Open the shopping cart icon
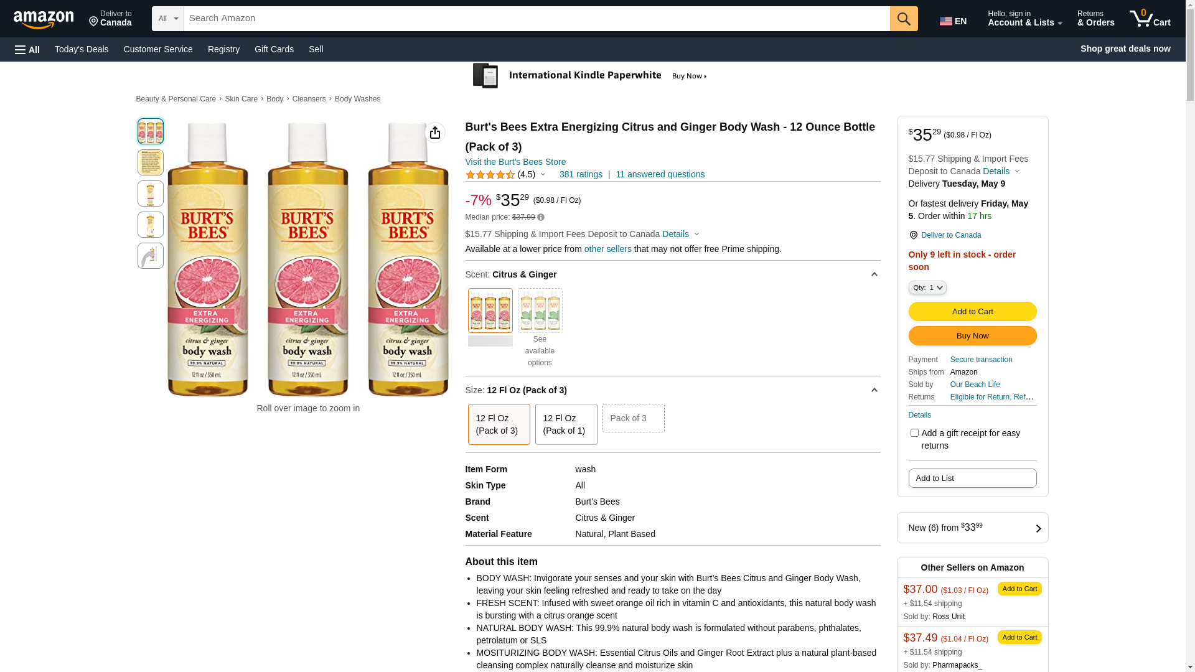 tap(1150, 19)
